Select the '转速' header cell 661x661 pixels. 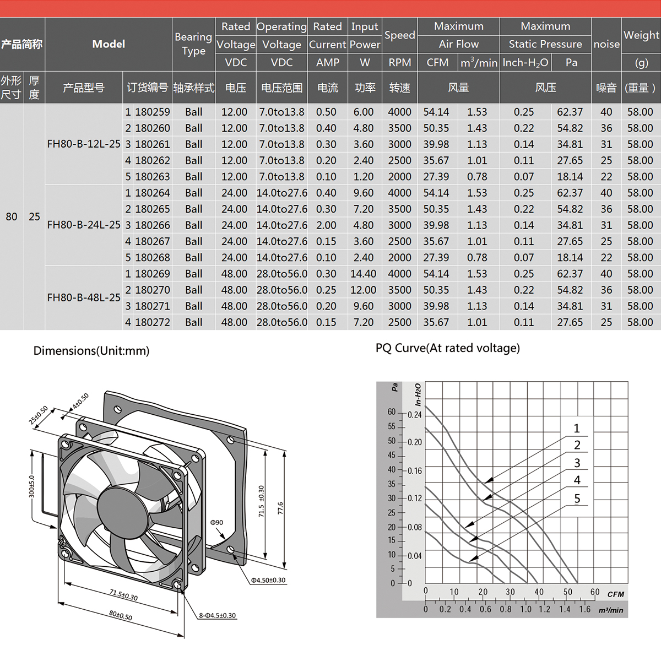(399, 88)
